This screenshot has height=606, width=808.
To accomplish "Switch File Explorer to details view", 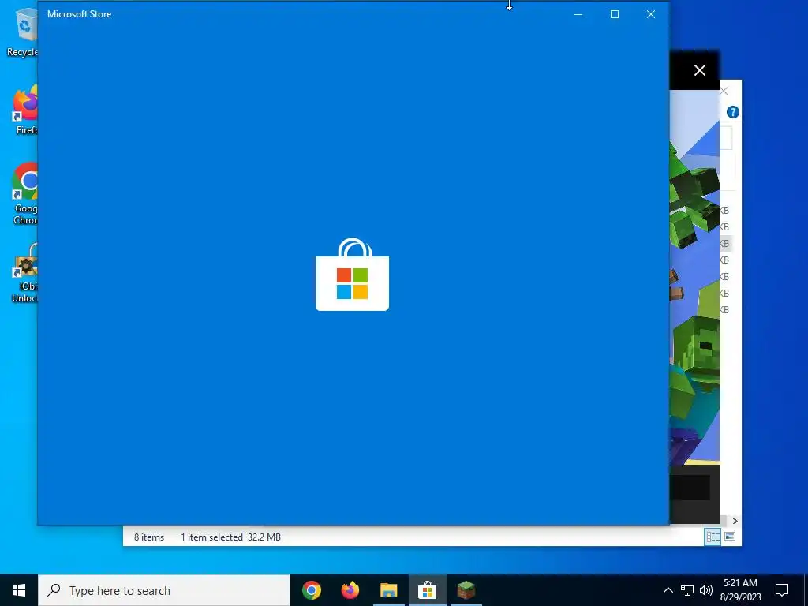I will [x=713, y=537].
